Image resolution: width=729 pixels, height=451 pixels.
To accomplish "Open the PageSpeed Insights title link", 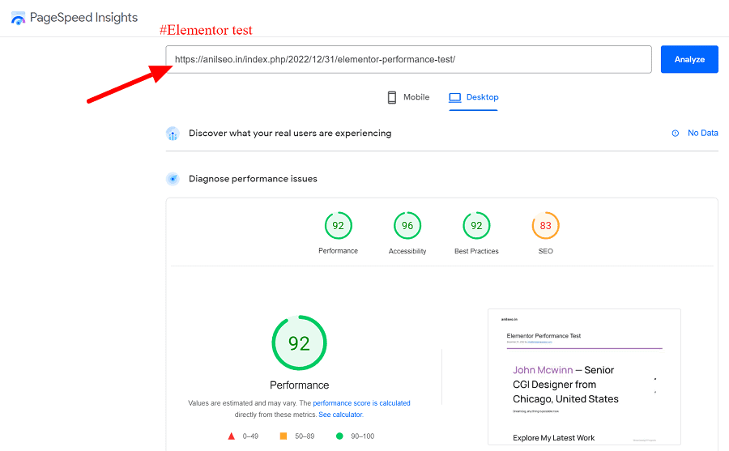I will pyautogui.click(x=83, y=18).
